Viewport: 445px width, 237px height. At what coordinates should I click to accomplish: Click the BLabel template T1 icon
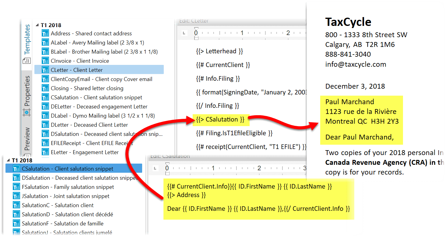[45, 52]
